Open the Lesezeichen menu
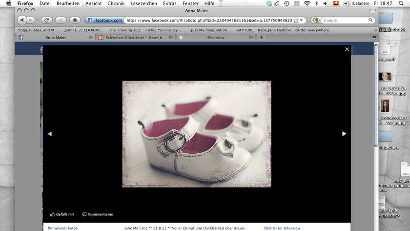The width and height of the screenshot is (410, 231). (143, 3)
